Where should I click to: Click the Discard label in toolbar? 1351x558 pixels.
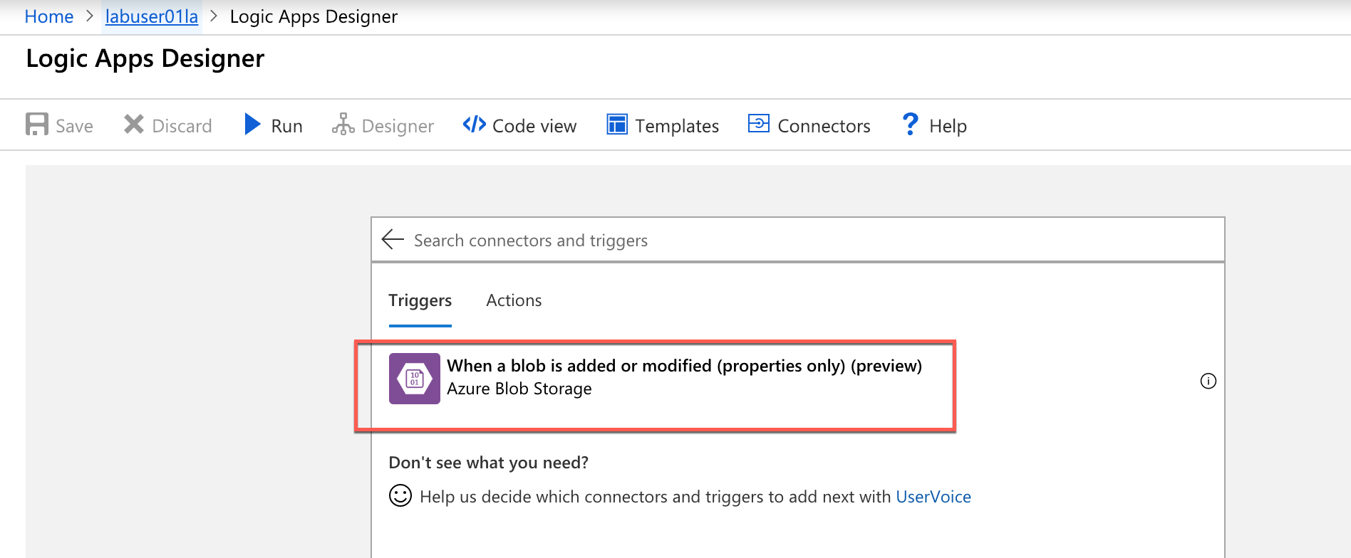point(182,126)
